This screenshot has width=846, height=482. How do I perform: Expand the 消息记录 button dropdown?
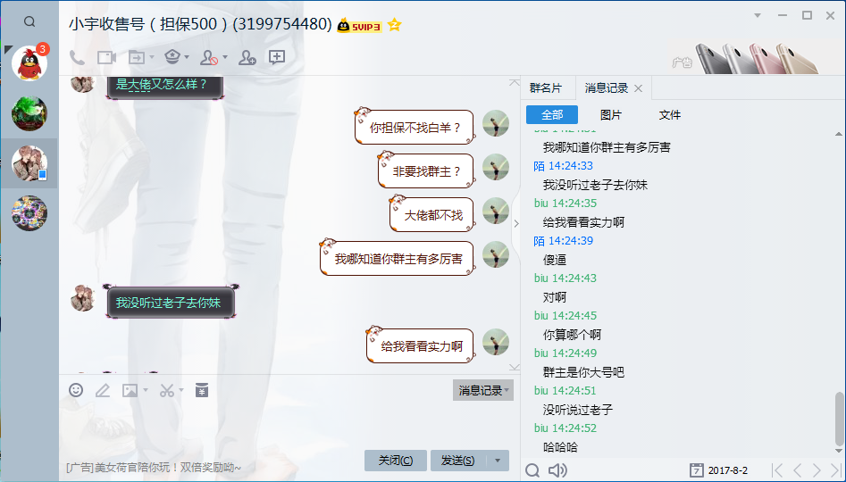tap(507, 390)
